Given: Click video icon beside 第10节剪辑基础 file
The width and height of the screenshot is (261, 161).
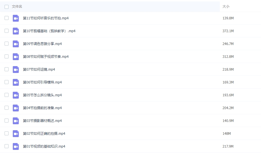Looking at the screenshot, I should pyautogui.click(x=16, y=31).
